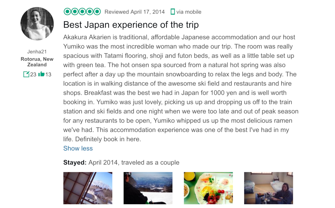The height and width of the screenshot is (208, 335).
Task: Click the green mobile phone icon
Action: click(172, 11)
